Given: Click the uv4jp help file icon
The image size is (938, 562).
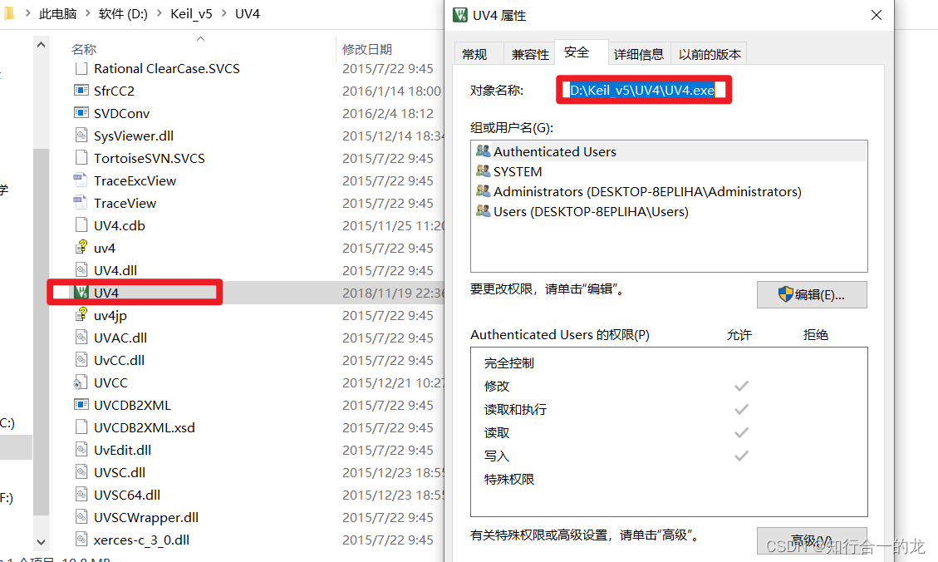Looking at the screenshot, I should [81, 315].
